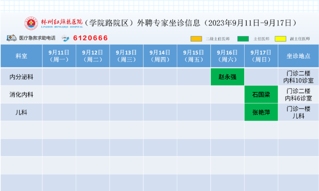Viewport: 319px width, 191px height.
Task: Select the 消化内科 row label
Action: click(x=21, y=95)
